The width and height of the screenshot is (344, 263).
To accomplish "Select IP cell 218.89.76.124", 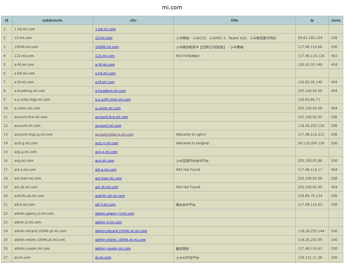I will coord(312,196).
